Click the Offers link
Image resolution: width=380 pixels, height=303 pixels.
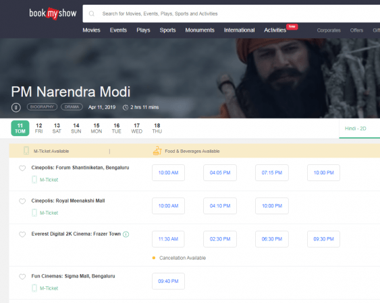coord(356,30)
